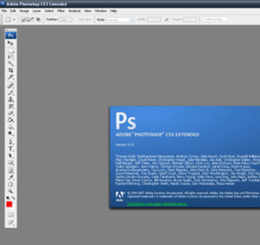Select the Paint Bucket tool
The height and width of the screenshot is (245, 260).
point(11,120)
